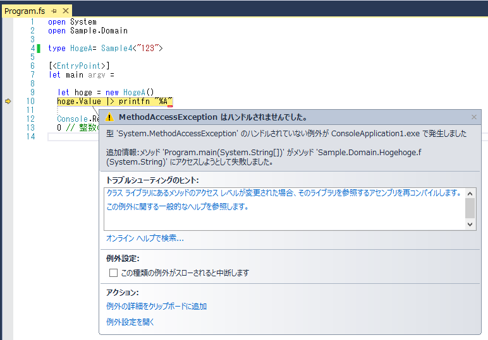Open exception settings via 例外設定を開く
Image resolution: width=488 pixels, height=340 pixels.
pyautogui.click(x=130, y=322)
